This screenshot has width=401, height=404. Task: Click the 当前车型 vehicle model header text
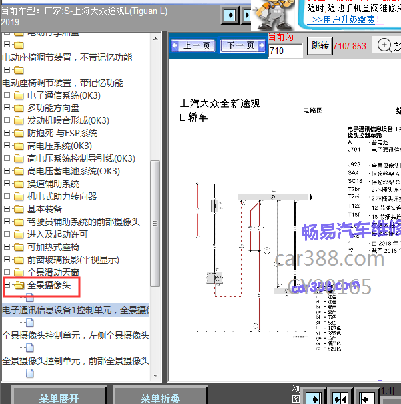tap(85, 16)
